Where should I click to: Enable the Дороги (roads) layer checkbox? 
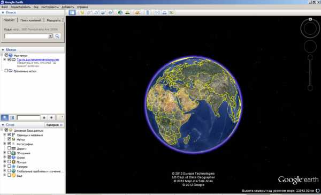pyautogui.click(x=9, y=148)
